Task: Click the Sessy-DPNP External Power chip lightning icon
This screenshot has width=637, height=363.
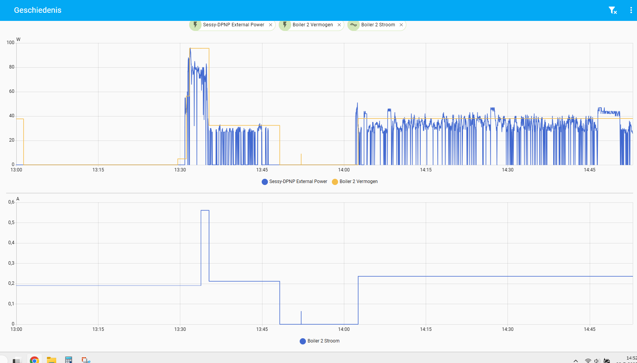Action: [x=195, y=25]
